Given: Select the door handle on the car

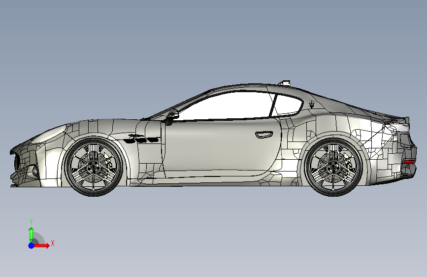Looking at the screenshot, I should tap(264, 135).
